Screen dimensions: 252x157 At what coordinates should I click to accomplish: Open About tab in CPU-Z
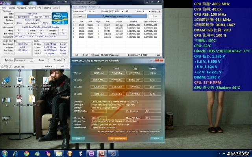click(56, 8)
